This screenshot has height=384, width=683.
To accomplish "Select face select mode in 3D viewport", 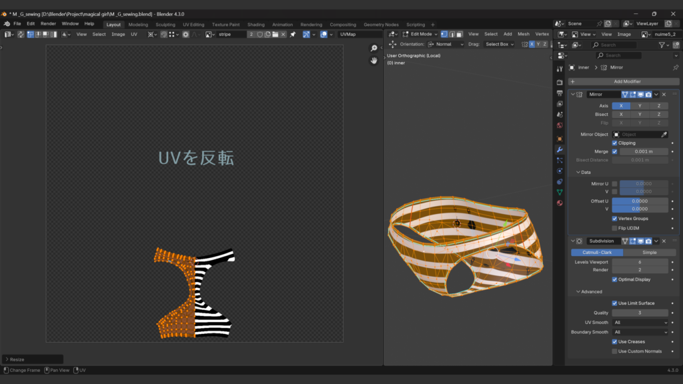I will tap(460, 34).
